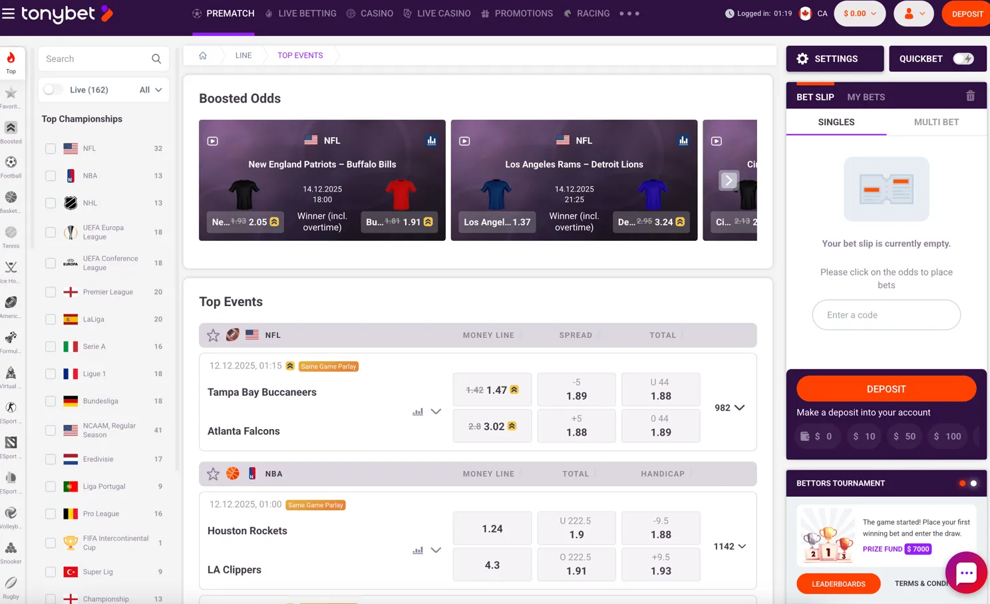This screenshot has width=990, height=604.
Task: Expand the Houston Rockets match details chevron
Action: (x=436, y=550)
